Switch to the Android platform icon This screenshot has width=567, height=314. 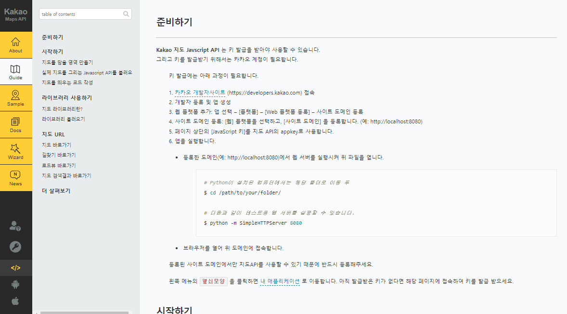tap(15, 284)
